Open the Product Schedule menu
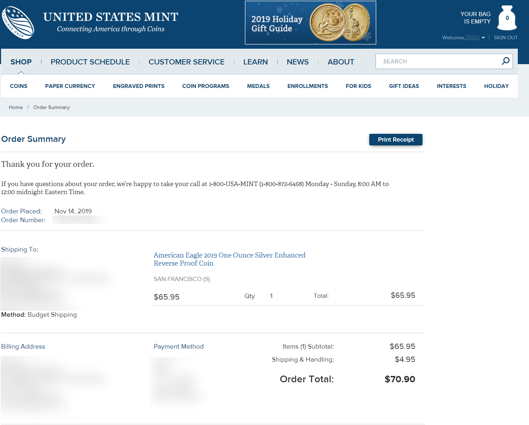529x425 pixels. tap(90, 62)
